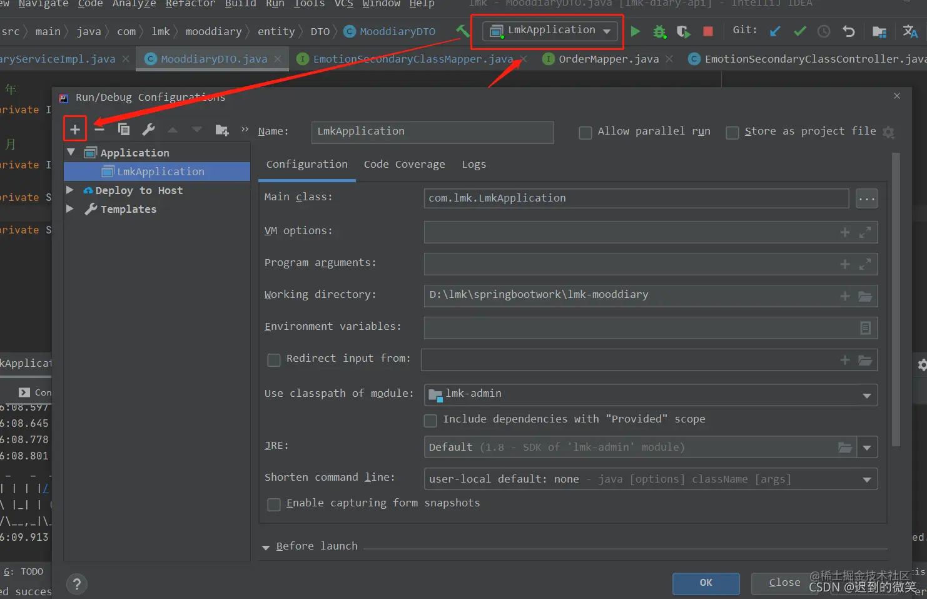Switch to EmotionSecondaryClassController.java tab

click(x=807, y=59)
